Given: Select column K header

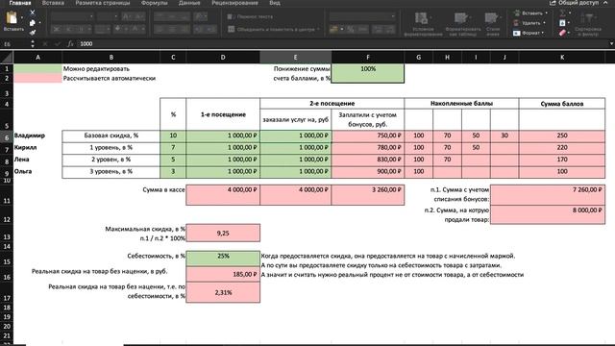Looking at the screenshot, I should 561,58.
